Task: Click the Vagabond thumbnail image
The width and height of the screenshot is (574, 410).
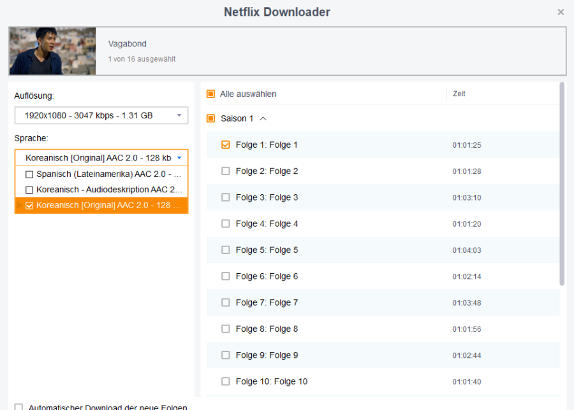Action: (x=52, y=51)
